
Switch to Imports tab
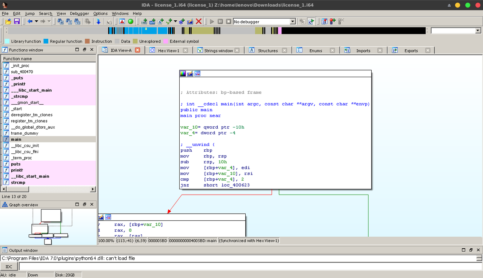(363, 50)
